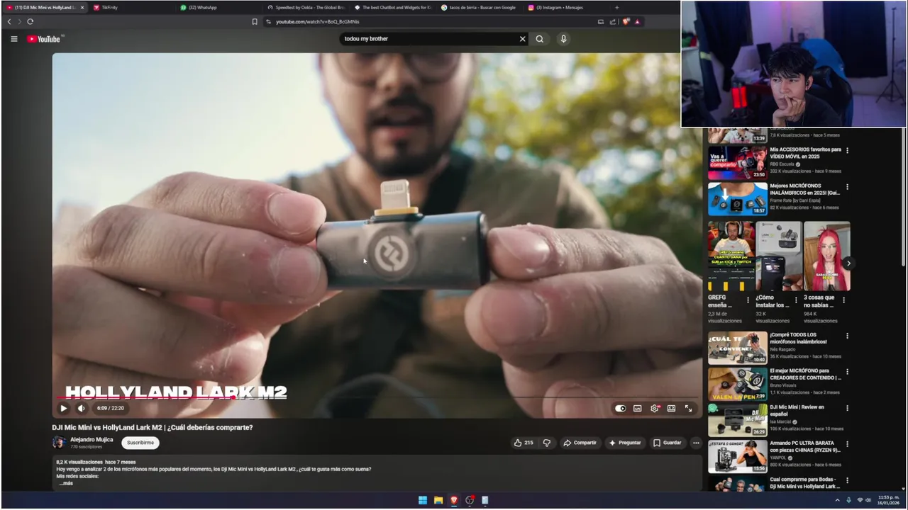Viewport: 908px width, 510px height.
Task: Open GREFG enseña Short thumbnail
Action: click(731, 256)
